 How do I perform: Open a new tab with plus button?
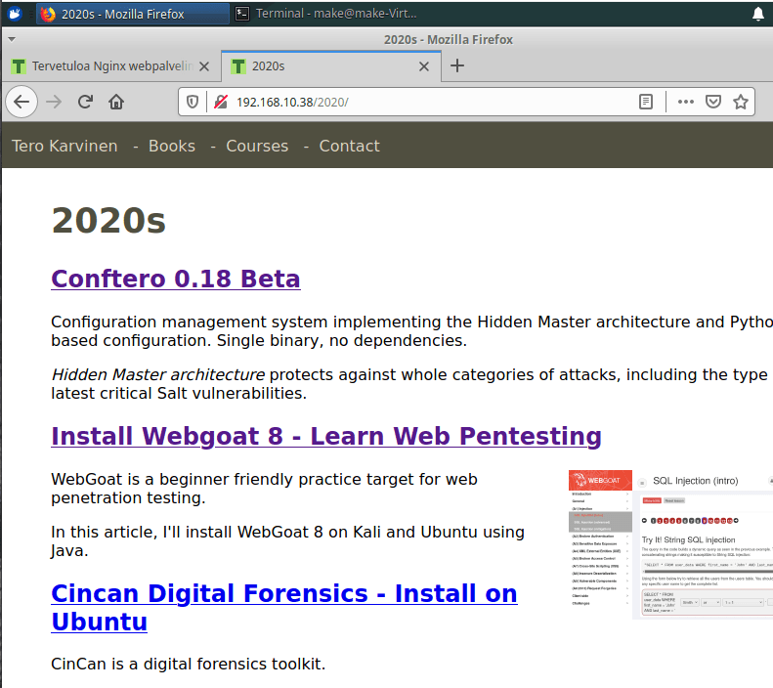pos(456,65)
